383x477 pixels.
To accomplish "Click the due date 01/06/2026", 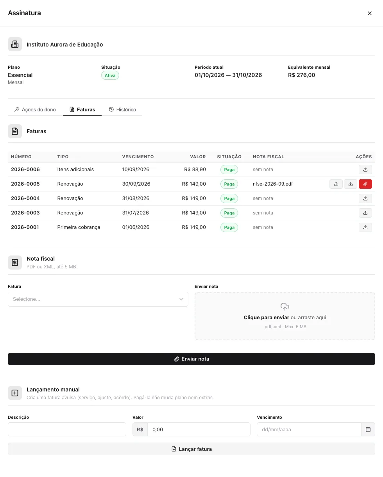I will tap(136, 227).
